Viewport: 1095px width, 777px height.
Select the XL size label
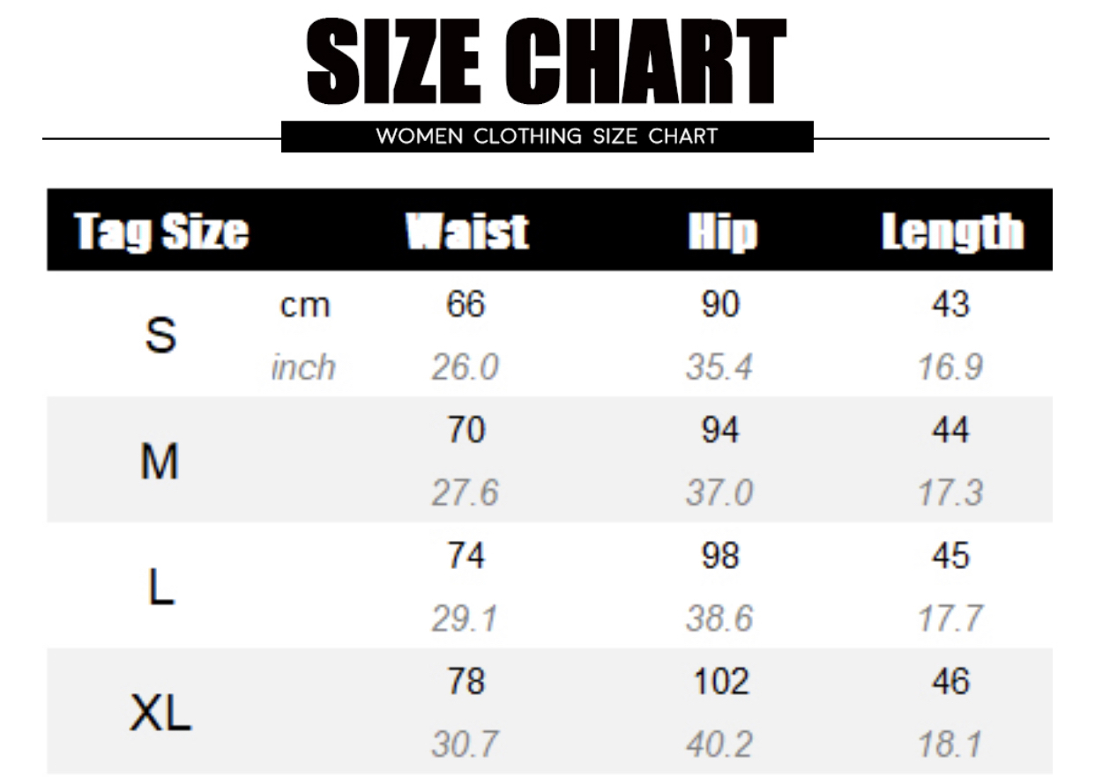click(160, 713)
